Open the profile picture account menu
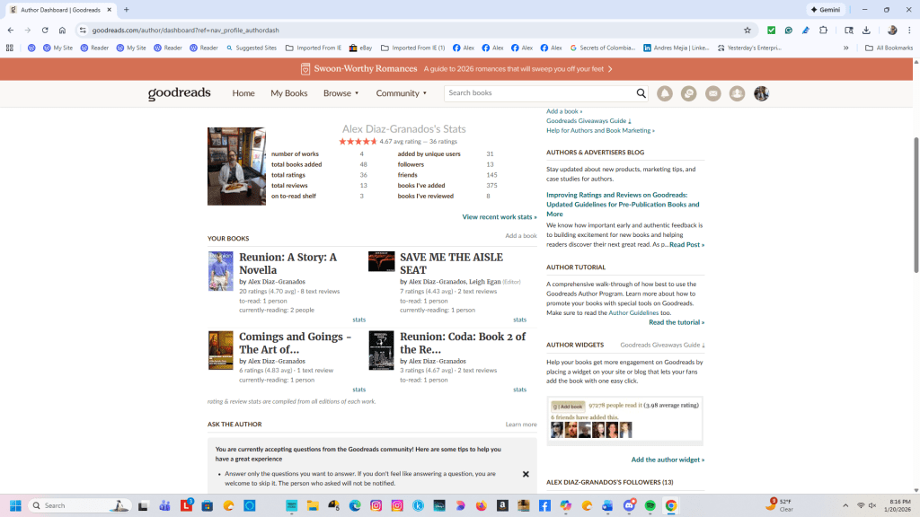920x517 pixels. click(761, 93)
